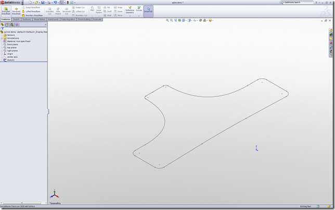Open the DimXpertManager tab
The image size is (335, 210).
[x=17, y=25]
